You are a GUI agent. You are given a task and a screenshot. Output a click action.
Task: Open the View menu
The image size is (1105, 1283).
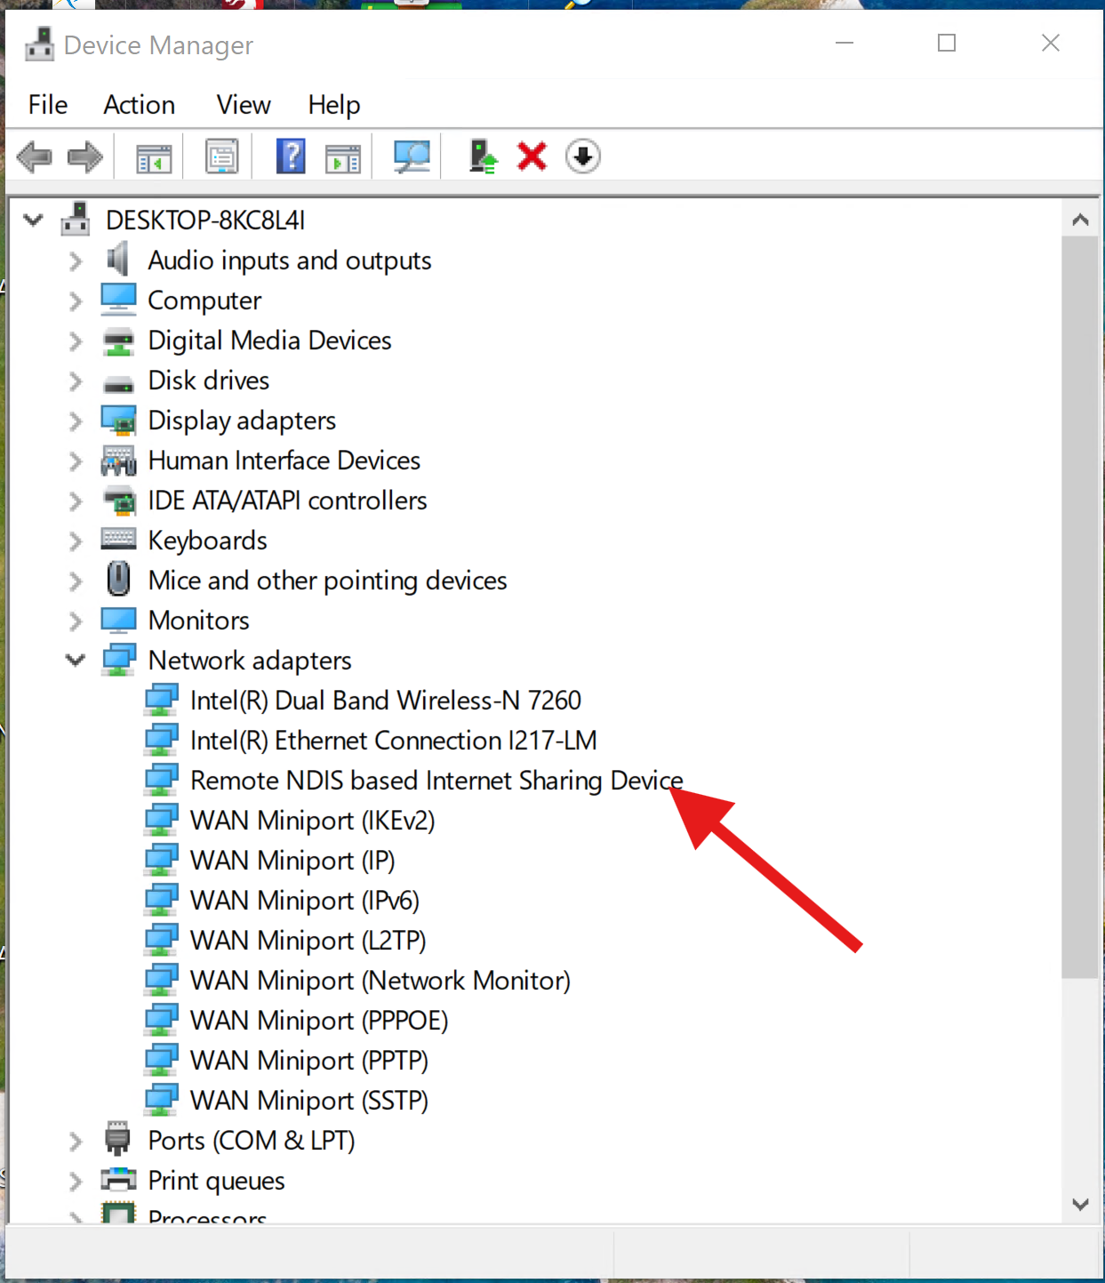(x=243, y=105)
